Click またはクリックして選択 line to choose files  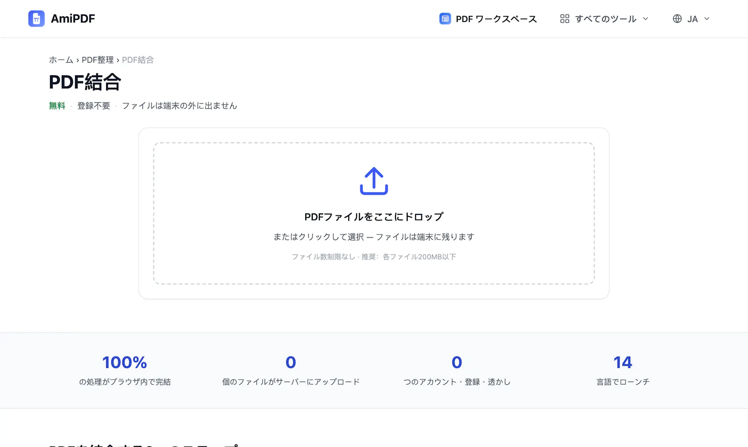click(x=374, y=237)
